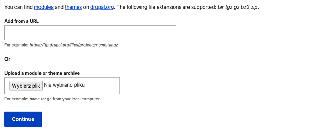Screen dimensions: 309x131
Task: Click the Upload a module or theme archive label
Action: (x=42, y=73)
